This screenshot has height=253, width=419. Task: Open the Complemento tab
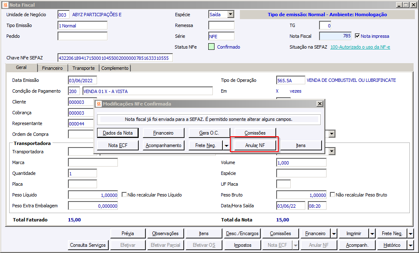pos(115,68)
